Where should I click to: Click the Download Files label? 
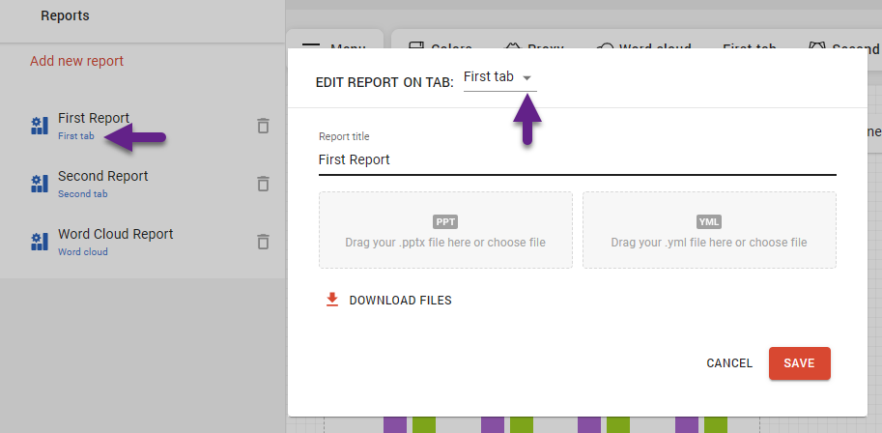point(400,301)
